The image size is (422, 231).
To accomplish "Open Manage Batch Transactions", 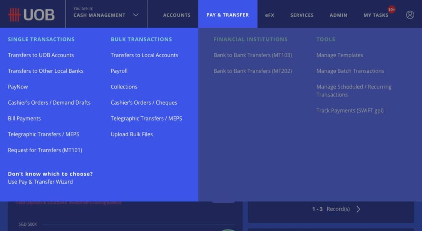I will point(350,71).
